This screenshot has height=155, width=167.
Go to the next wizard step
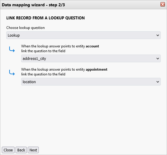pyautogui.click(x=33, y=150)
